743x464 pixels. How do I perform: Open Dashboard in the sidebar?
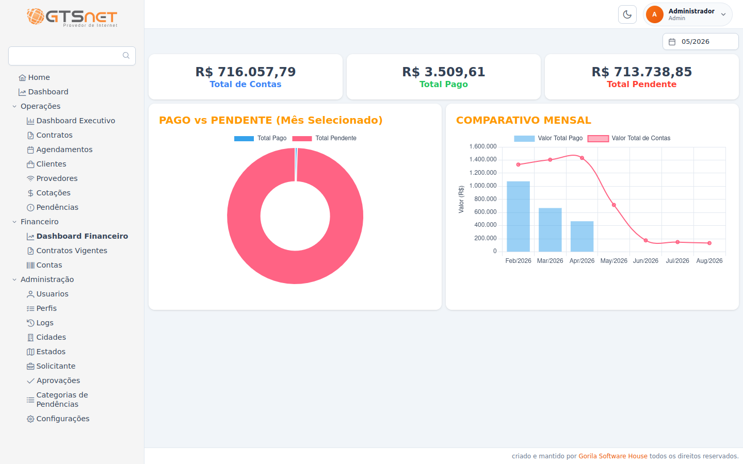tap(49, 92)
